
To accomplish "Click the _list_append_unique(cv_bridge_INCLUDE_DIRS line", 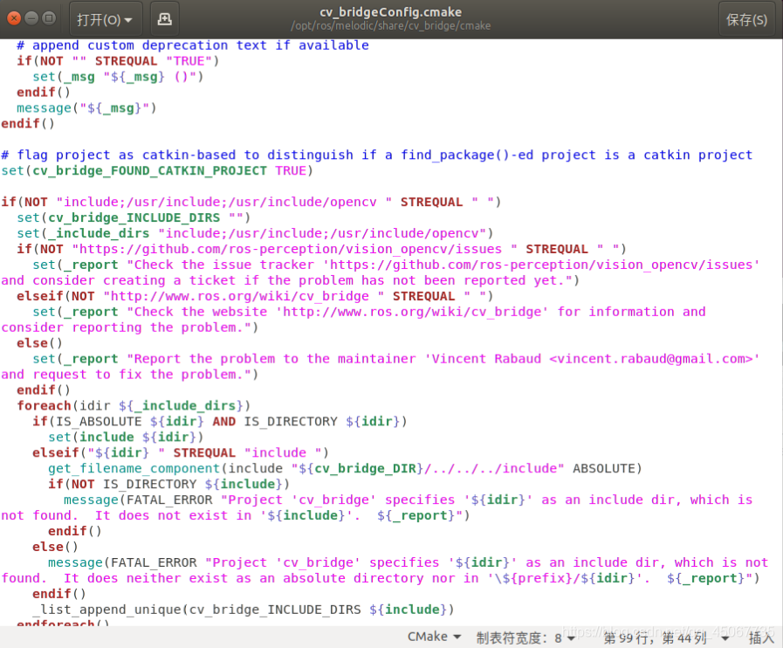I will [244, 610].
